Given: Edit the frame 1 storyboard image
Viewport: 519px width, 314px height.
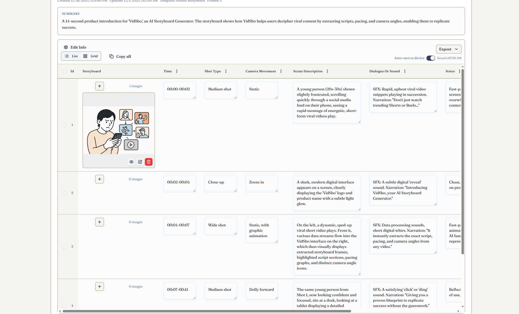Looking at the screenshot, I should [x=140, y=162].
